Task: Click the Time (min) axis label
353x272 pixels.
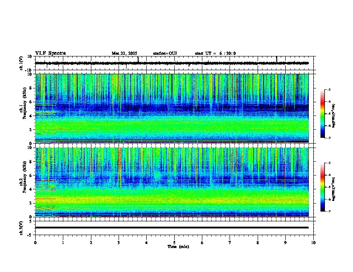Action: click(x=178, y=247)
